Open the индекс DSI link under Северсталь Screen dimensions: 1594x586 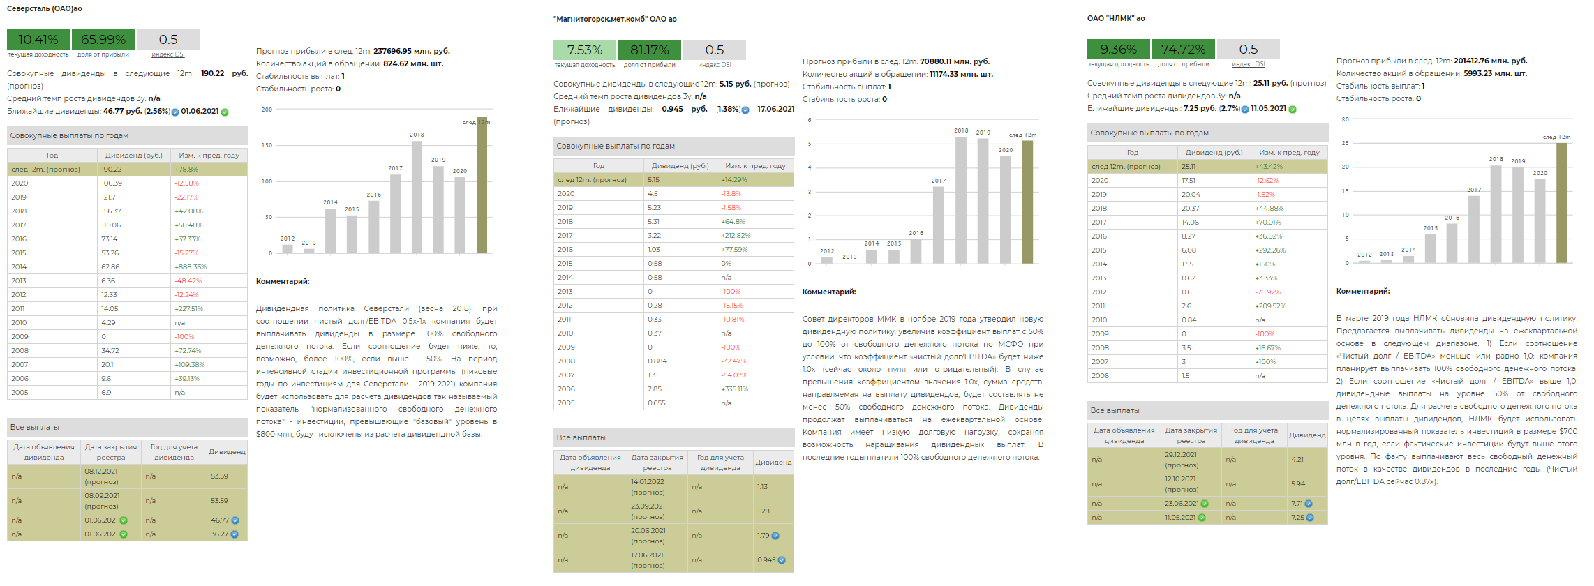[168, 54]
